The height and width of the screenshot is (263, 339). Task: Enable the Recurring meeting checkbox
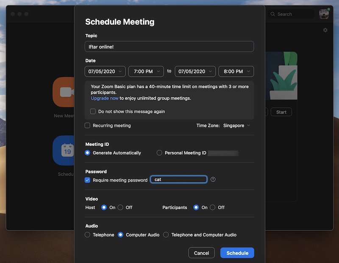point(87,126)
